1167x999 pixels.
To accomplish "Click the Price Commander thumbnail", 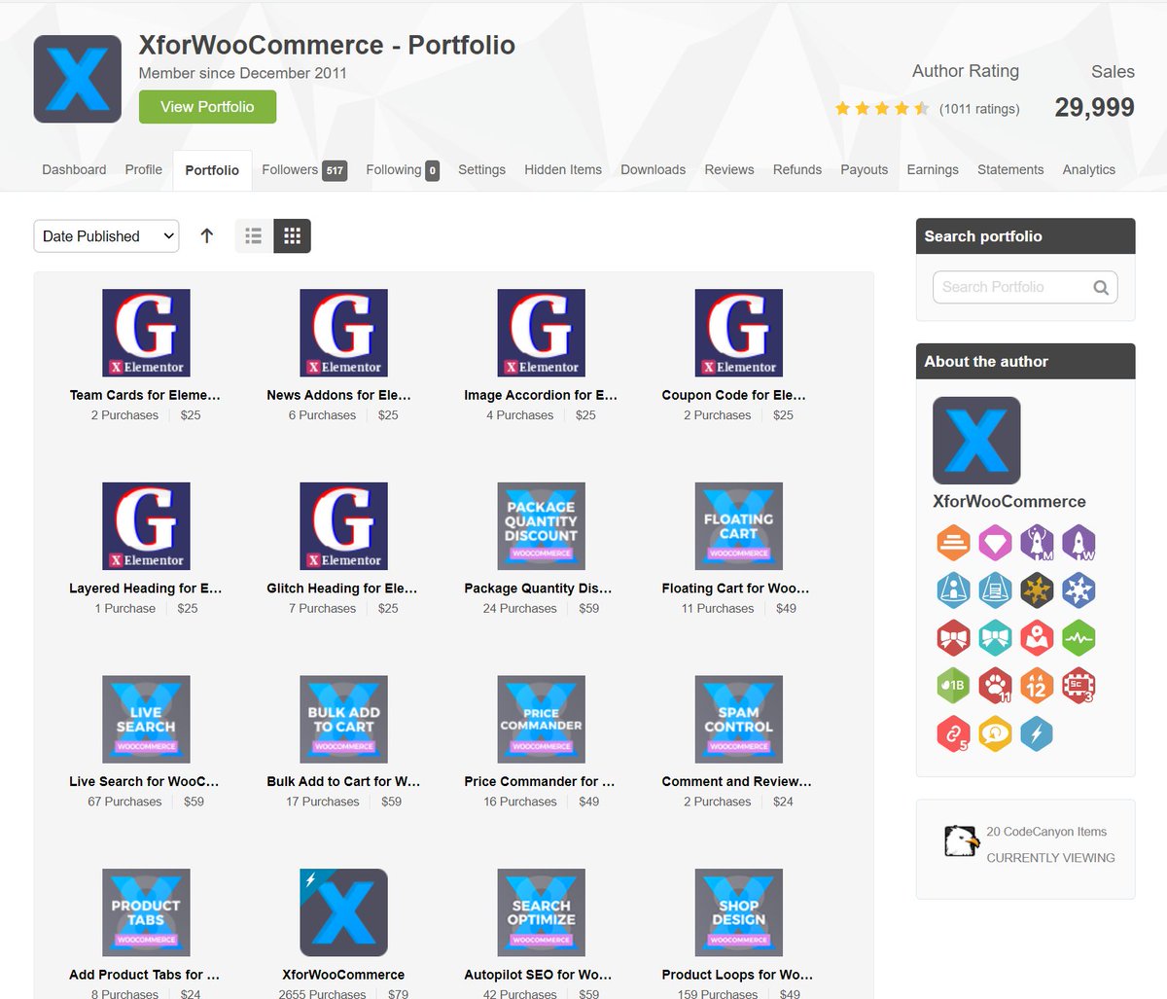I will point(541,719).
